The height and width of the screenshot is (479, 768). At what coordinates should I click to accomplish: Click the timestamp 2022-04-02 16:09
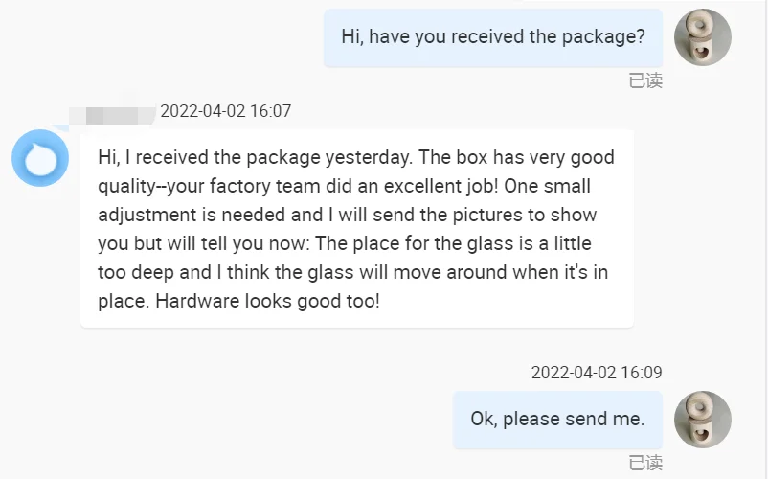click(597, 373)
